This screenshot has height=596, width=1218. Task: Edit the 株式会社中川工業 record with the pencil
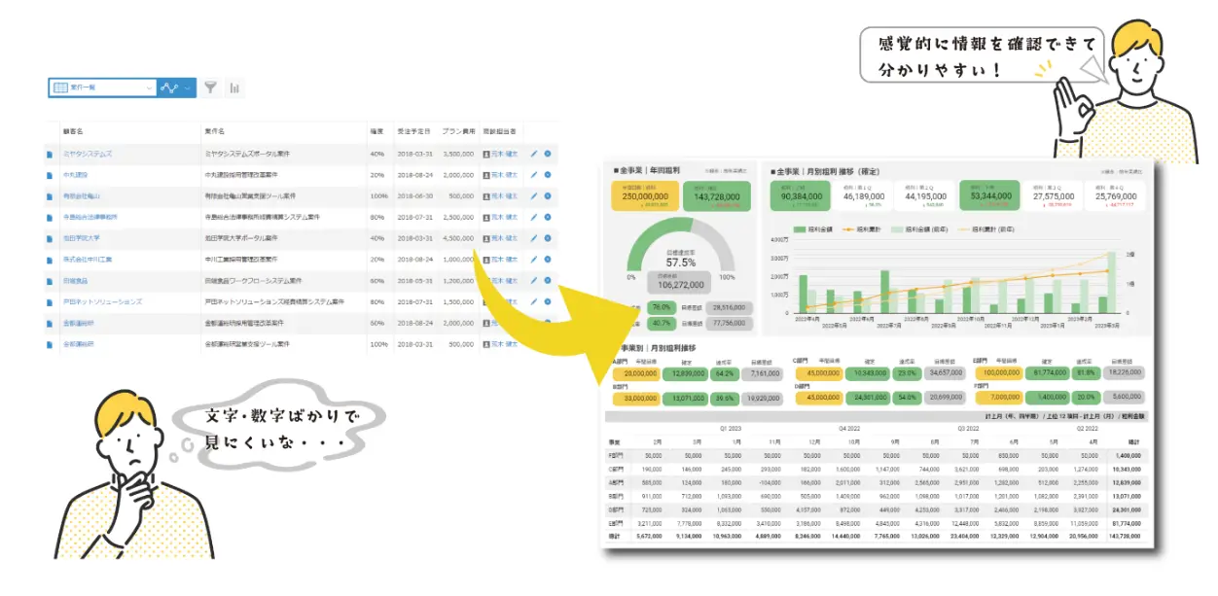(533, 260)
